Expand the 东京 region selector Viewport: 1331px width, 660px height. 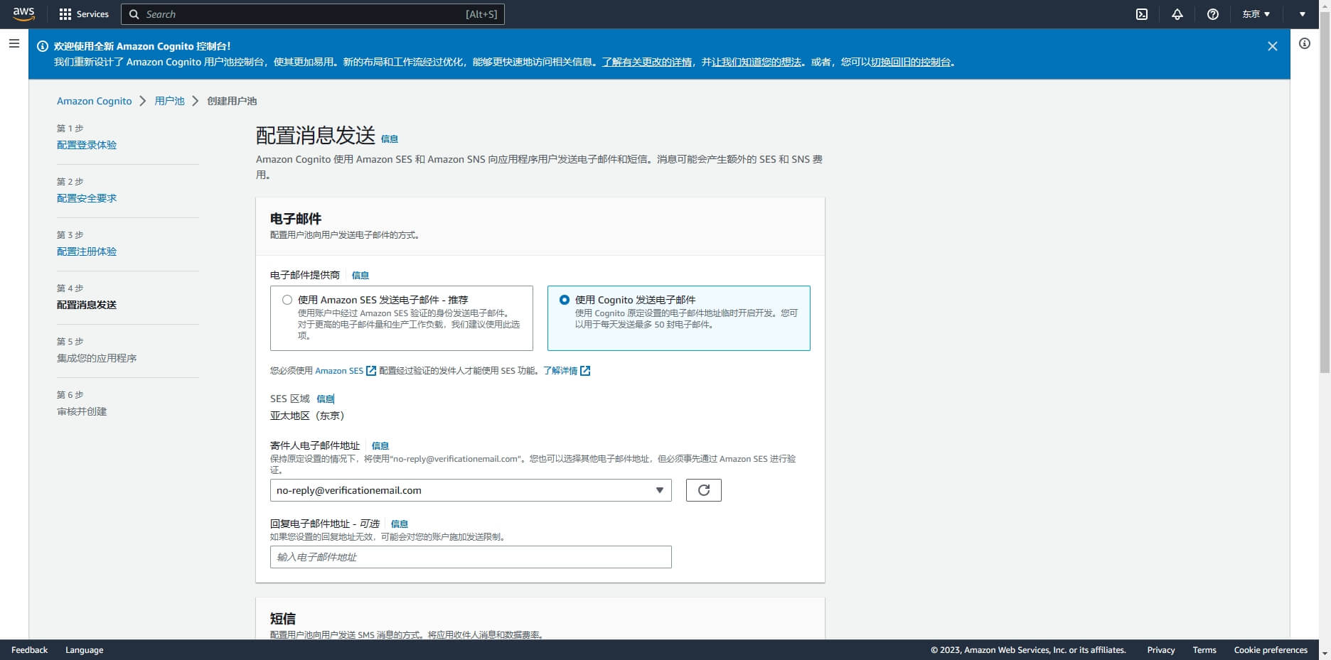[1256, 14]
